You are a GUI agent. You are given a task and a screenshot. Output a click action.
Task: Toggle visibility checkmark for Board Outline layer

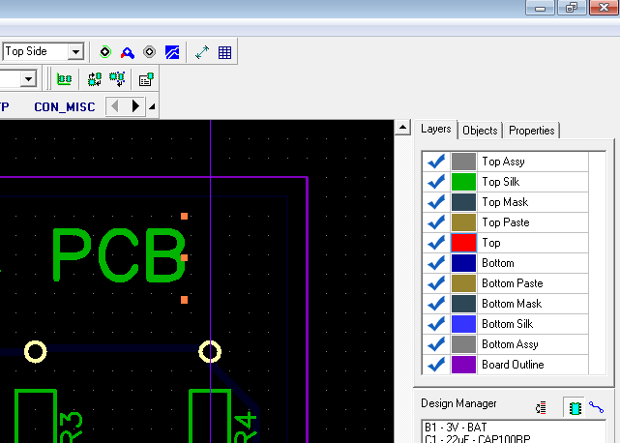[x=436, y=365]
